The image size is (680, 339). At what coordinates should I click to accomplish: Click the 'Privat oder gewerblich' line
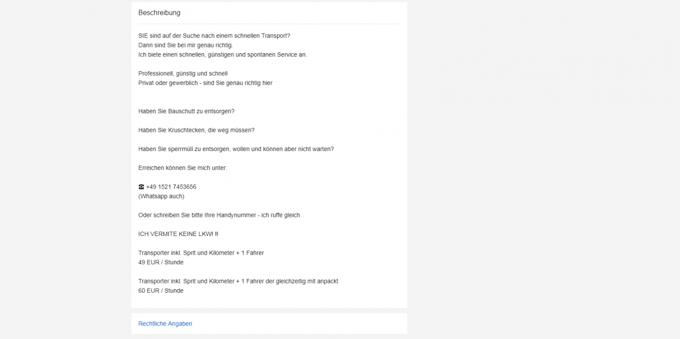(205, 83)
